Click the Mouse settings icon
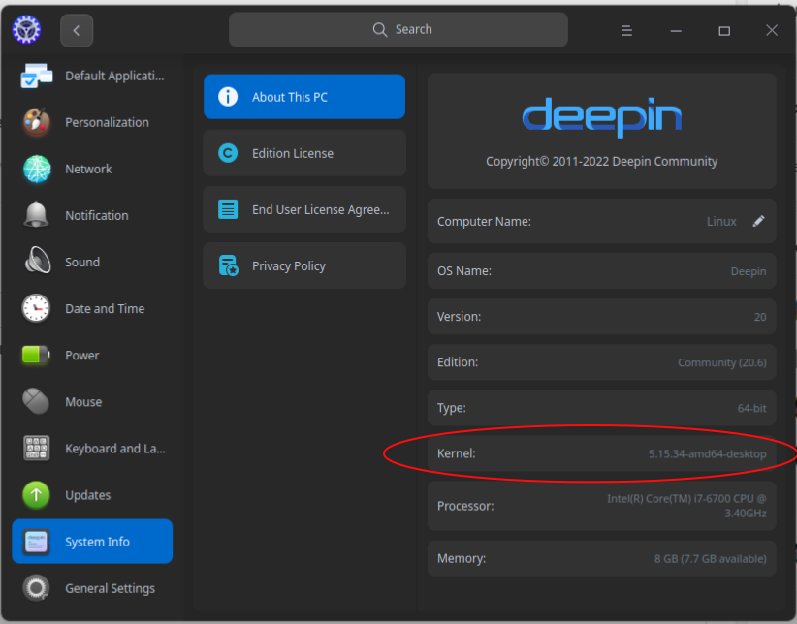 pyautogui.click(x=36, y=401)
